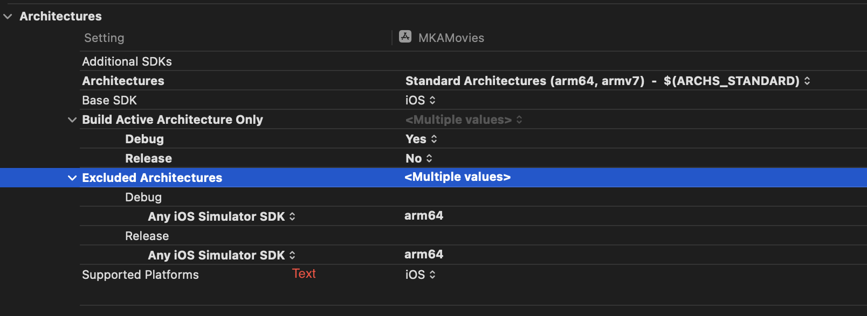867x316 pixels.
Task: Open Release Any iOS Simulator SDK popup
Action: pyautogui.click(x=222, y=255)
